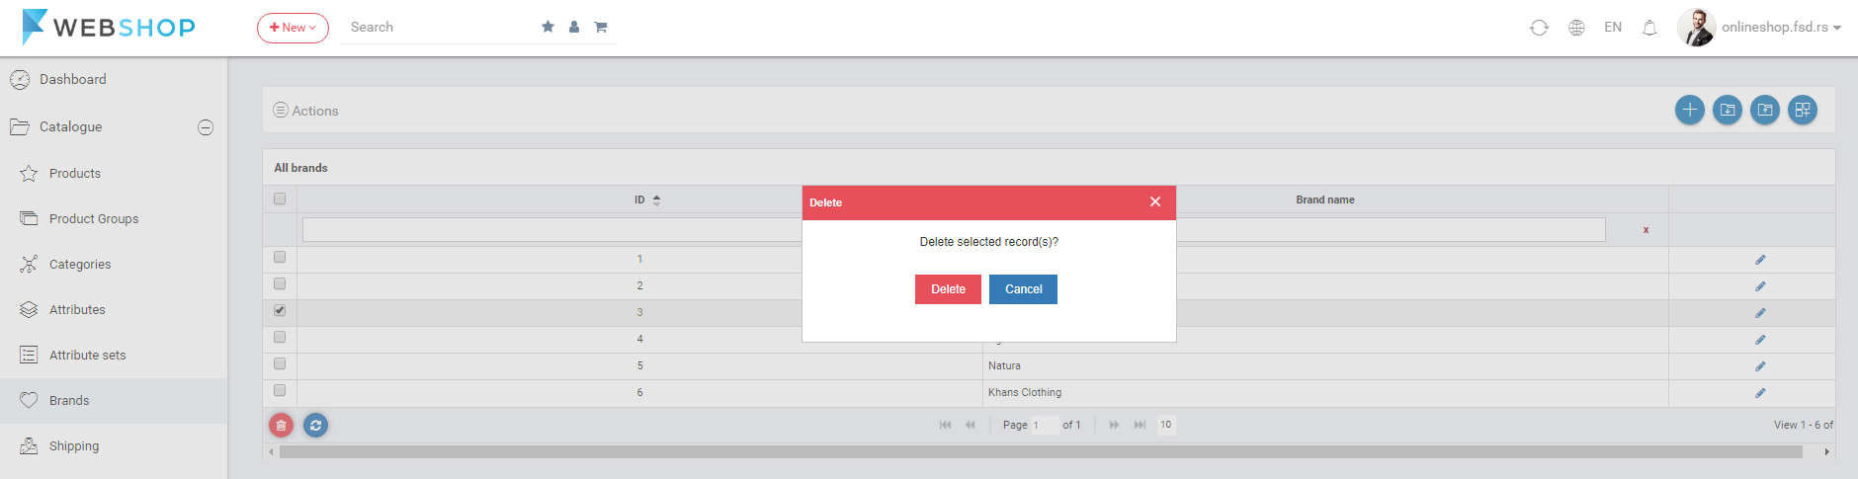Check the checkbox for row ID 1
1858x479 pixels.
pos(280,257)
